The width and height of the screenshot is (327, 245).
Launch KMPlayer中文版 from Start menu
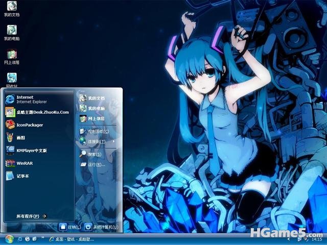pyautogui.click(x=39, y=151)
